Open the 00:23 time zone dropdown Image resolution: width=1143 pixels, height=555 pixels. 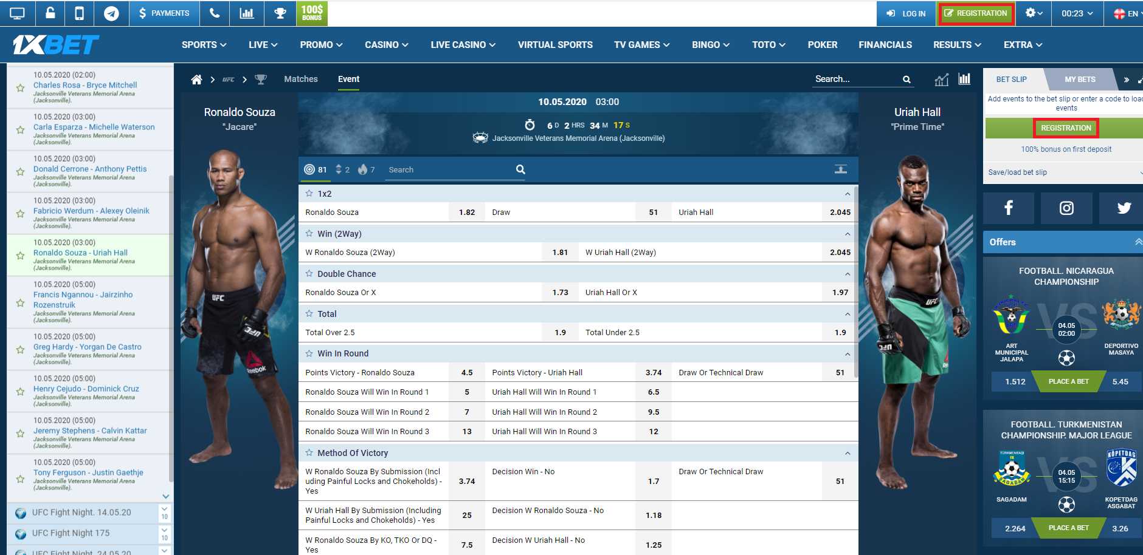1077,13
